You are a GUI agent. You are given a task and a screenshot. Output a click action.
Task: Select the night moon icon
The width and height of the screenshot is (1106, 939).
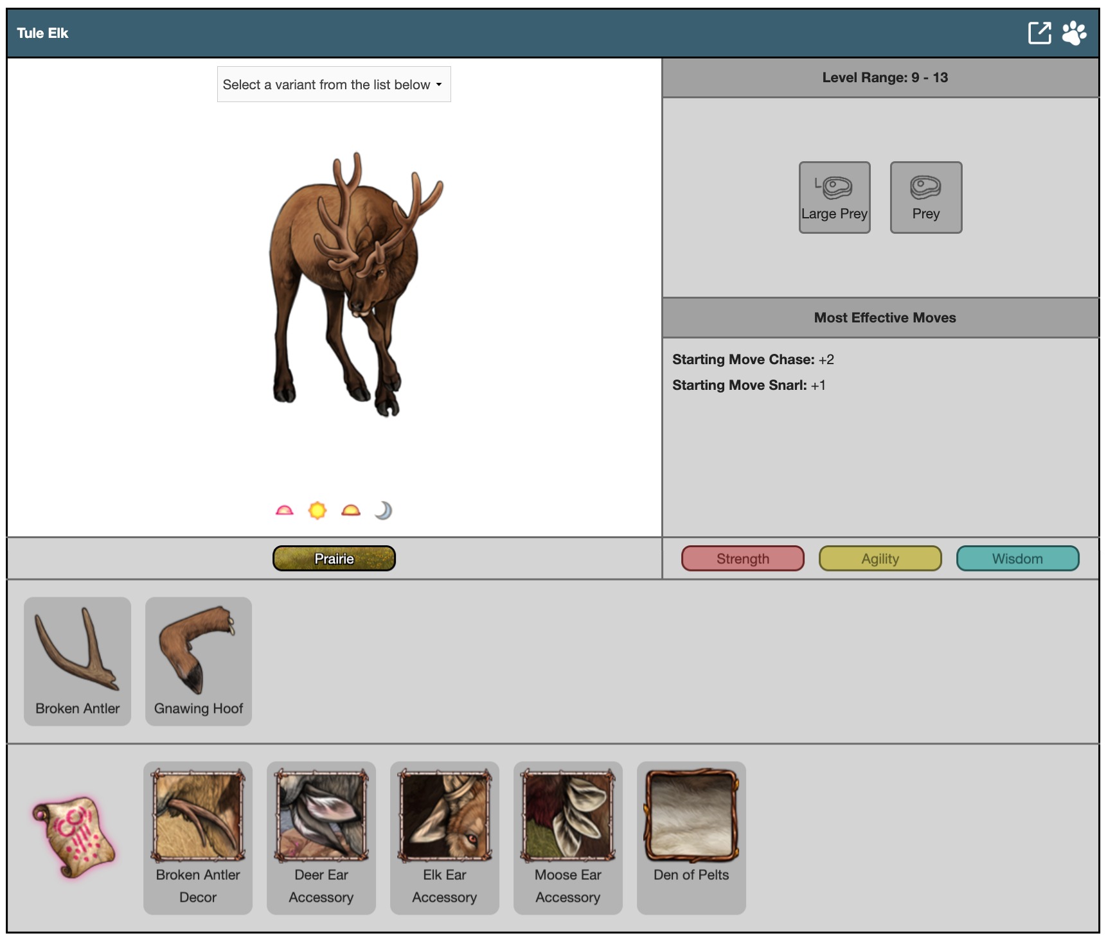pyautogui.click(x=384, y=511)
